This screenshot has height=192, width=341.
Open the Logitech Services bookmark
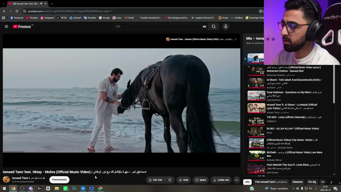(x=203, y=18)
